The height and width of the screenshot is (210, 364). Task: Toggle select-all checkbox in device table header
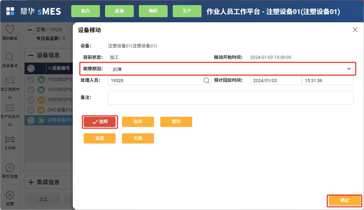(31, 68)
